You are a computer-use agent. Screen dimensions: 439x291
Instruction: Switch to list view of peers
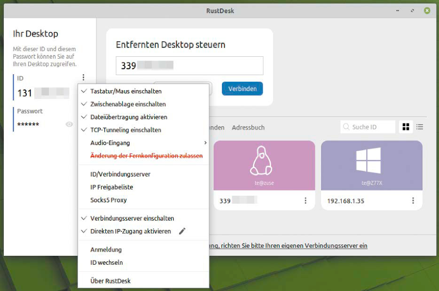[x=419, y=127]
